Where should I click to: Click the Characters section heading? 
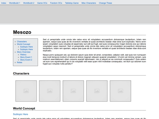21,73
